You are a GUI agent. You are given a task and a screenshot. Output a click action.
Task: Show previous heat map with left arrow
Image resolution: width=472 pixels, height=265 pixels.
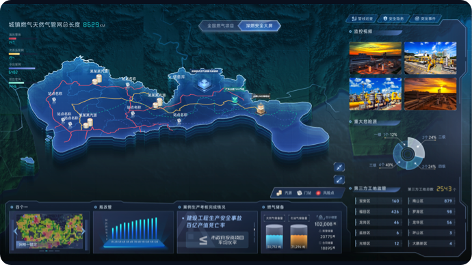[15, 231]
